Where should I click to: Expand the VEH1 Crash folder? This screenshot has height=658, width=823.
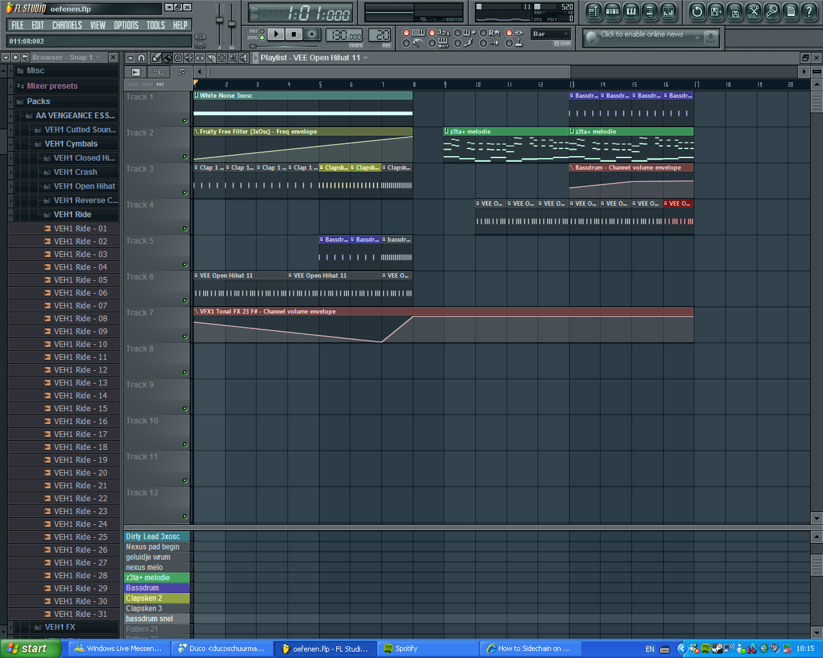tap(11, 172)
